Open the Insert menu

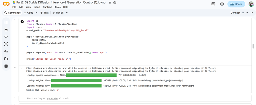(37, 7)
